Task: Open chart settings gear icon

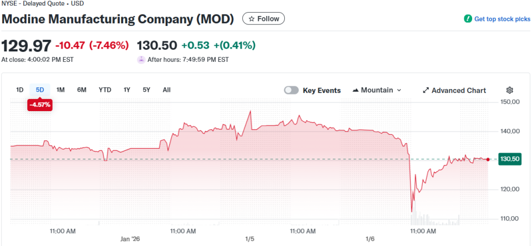Action: 510,90
